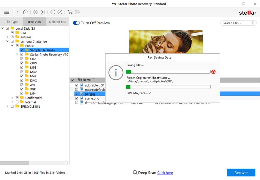Uncheck the CTA folder checkbox
Image resolution: width=260 pixels, height=180 pixels.
pyautogui.click(x=12, y=33)
